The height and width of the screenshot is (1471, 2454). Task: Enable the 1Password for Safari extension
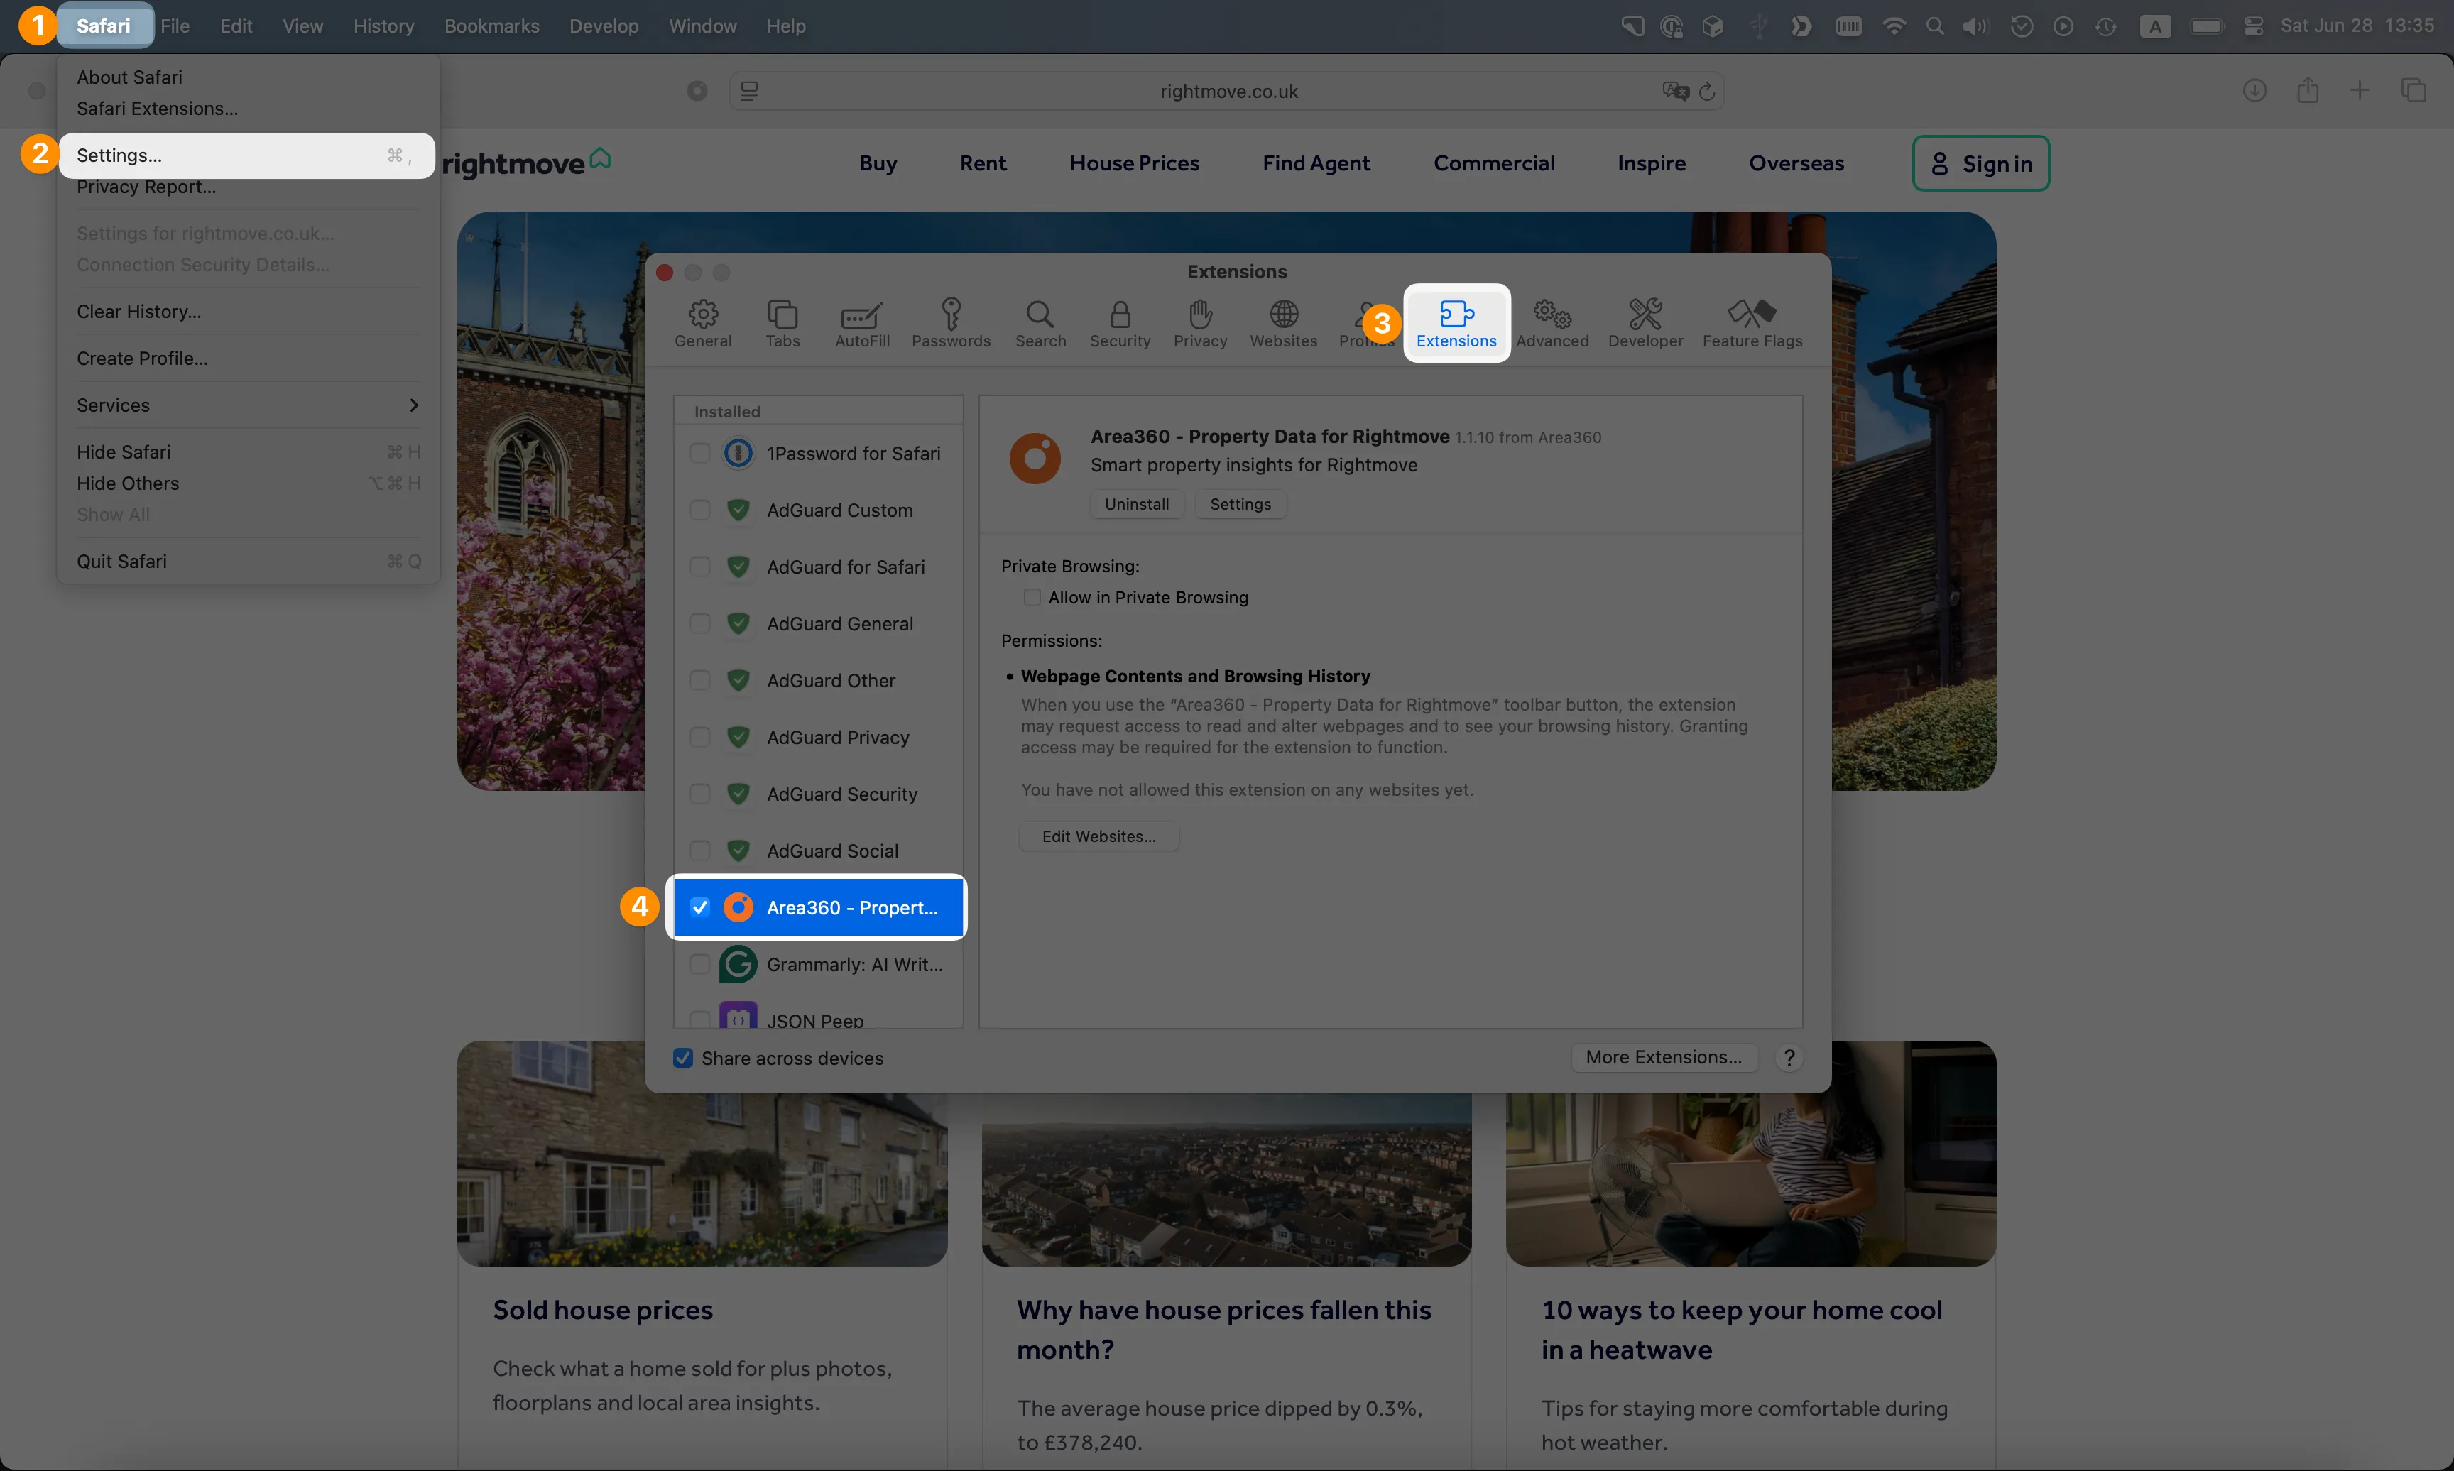click(x=699, y=453)
